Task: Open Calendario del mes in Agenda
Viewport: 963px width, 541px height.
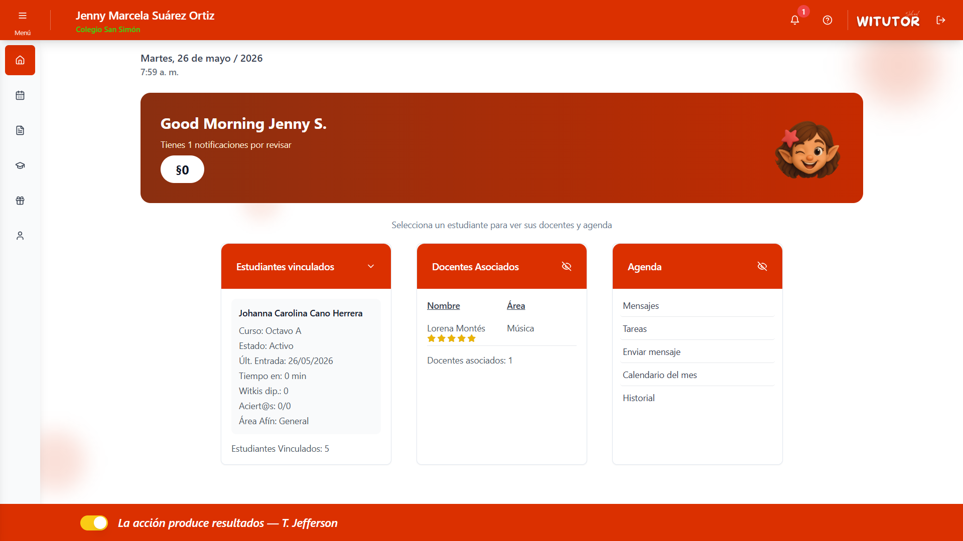Action: click(x=697, y=375)
